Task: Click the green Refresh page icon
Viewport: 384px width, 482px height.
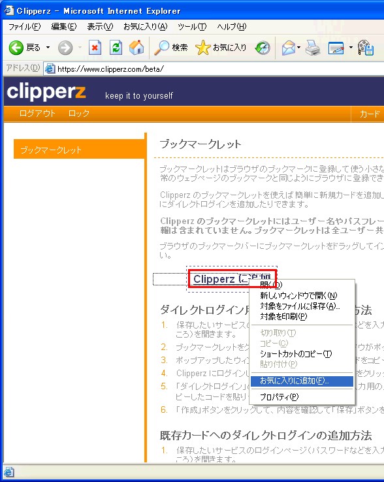Action: (116, 48)
